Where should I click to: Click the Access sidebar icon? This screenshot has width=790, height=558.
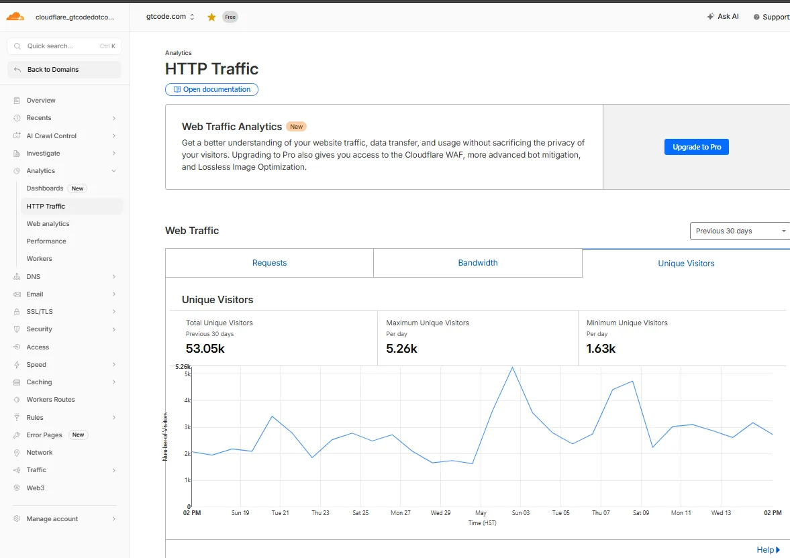(17, 347)
